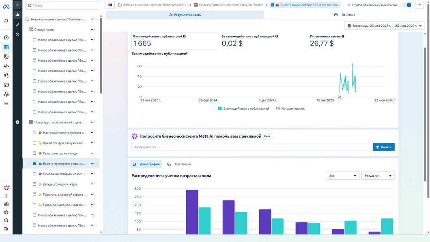Go to the ad set breadcrumb link
430x242 pixels.
229,5
